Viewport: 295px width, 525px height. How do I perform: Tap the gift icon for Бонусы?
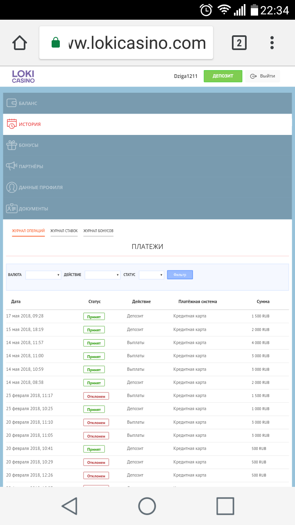[11, 145]
